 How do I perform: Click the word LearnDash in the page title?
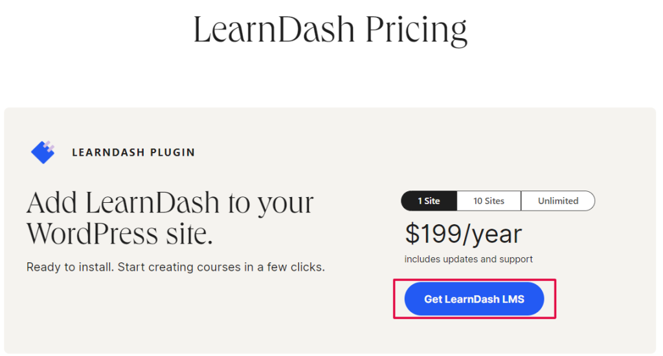[274, 30]
